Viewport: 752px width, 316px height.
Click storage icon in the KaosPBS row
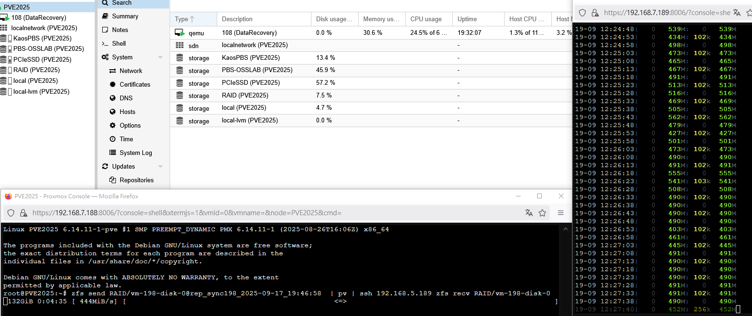(x=180, y=58)
